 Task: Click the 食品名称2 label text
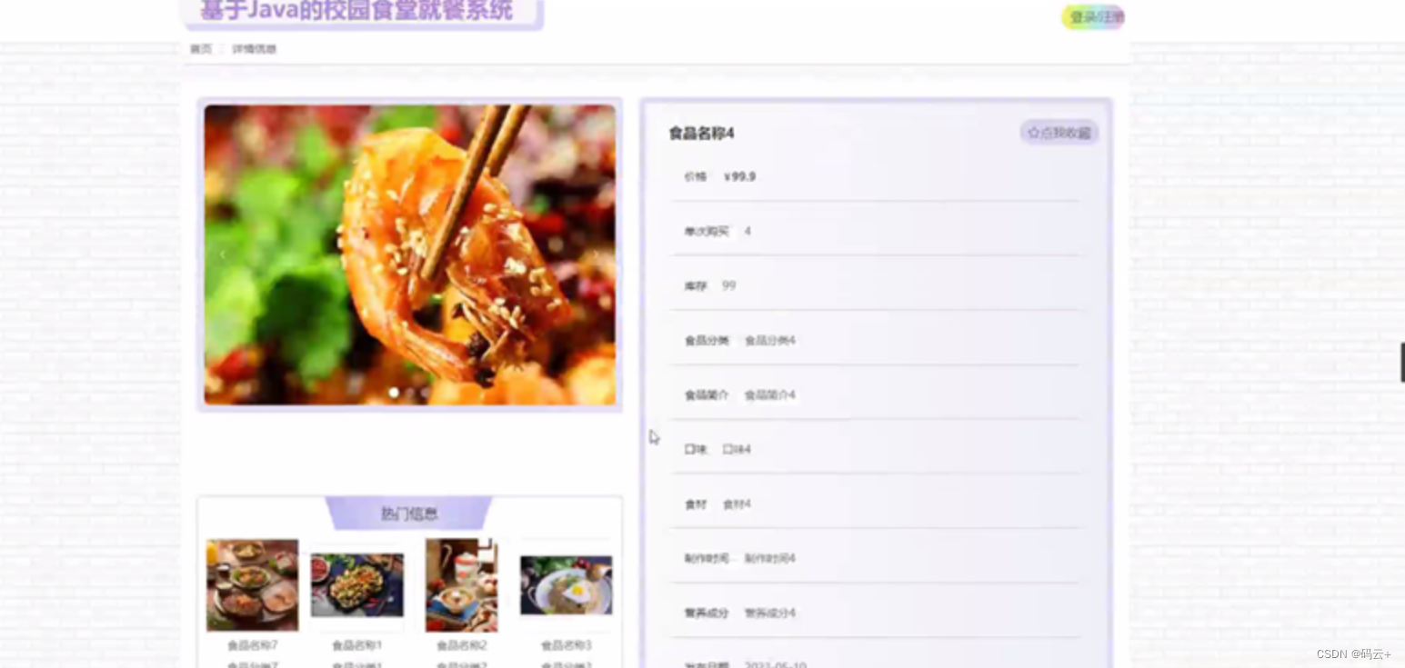click(461, 645)
